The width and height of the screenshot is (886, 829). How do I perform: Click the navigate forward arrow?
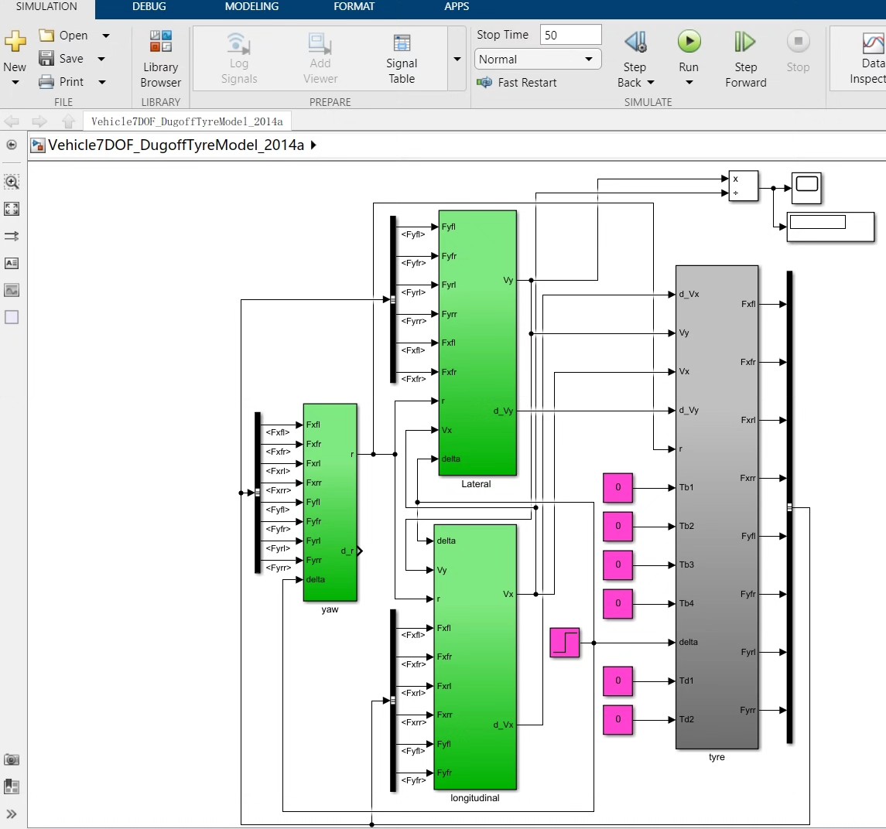(39, 121)
